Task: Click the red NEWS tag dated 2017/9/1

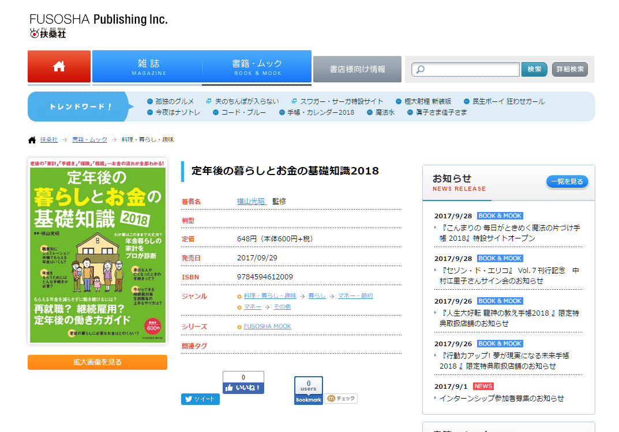Action: pos(483,386)
